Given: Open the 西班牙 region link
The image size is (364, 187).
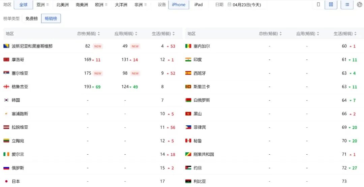Looking at the screenshot, I should [x=200, y=73].
